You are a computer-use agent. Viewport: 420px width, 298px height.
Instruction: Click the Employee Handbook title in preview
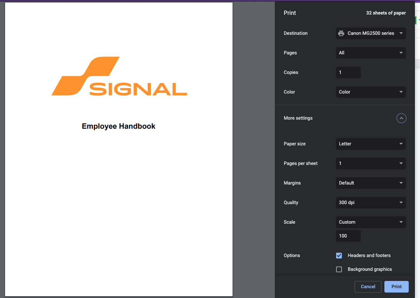point(118,126)
